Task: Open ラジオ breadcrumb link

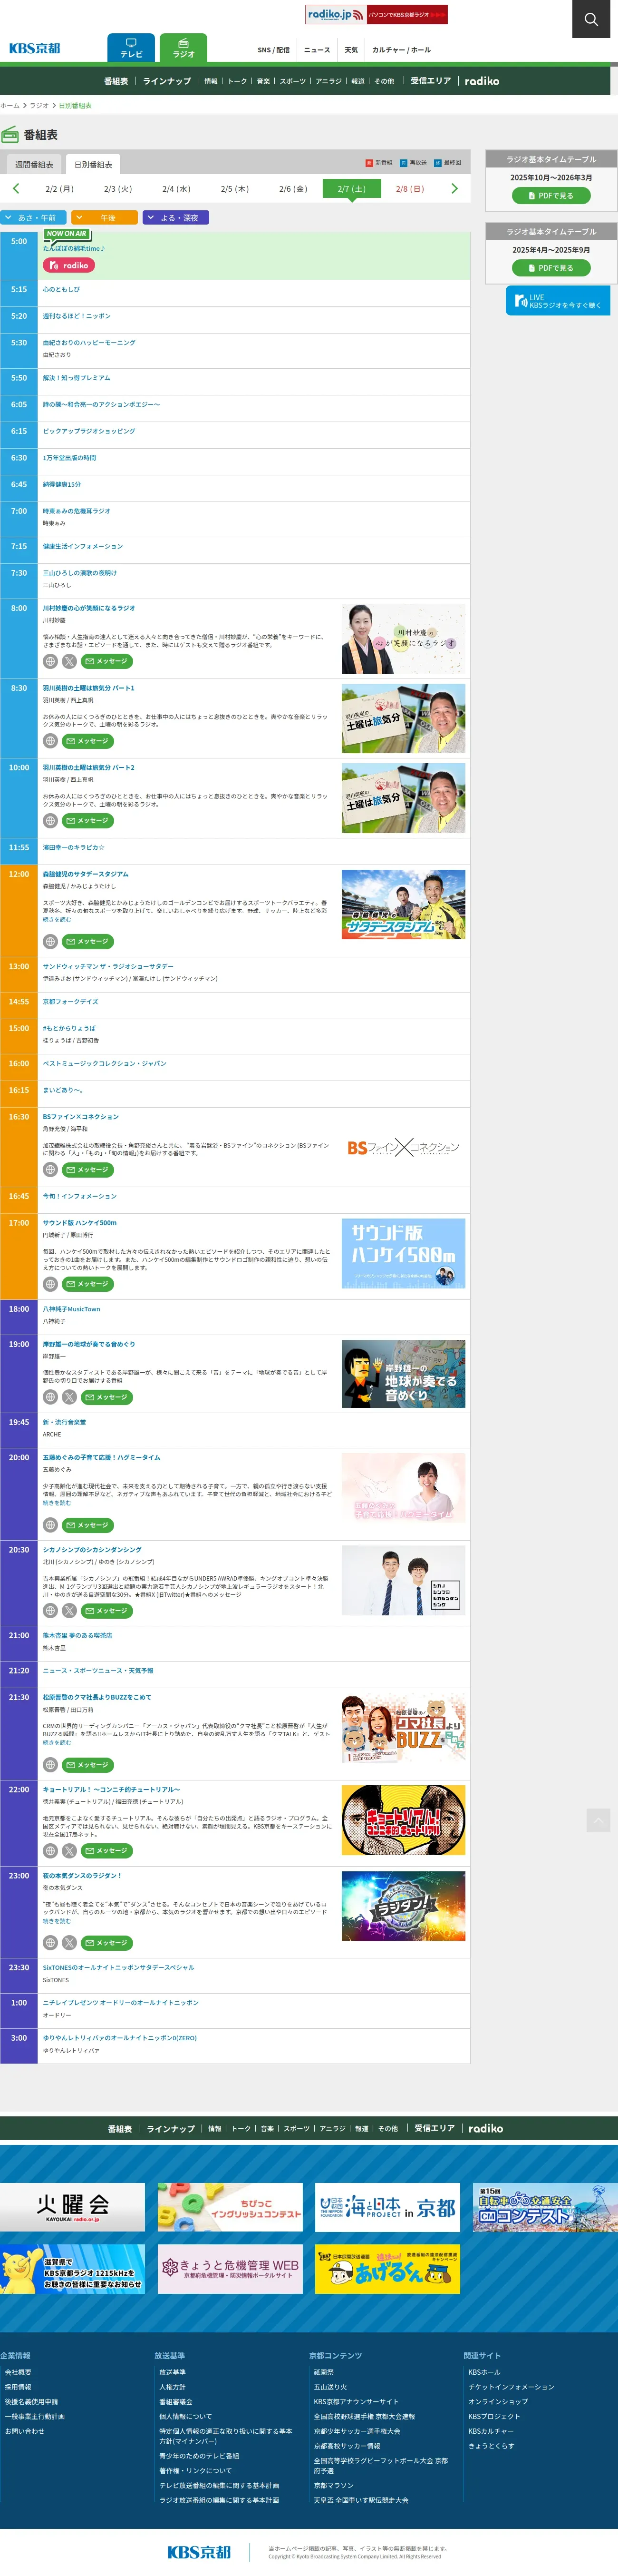Action: pos(39,105)
